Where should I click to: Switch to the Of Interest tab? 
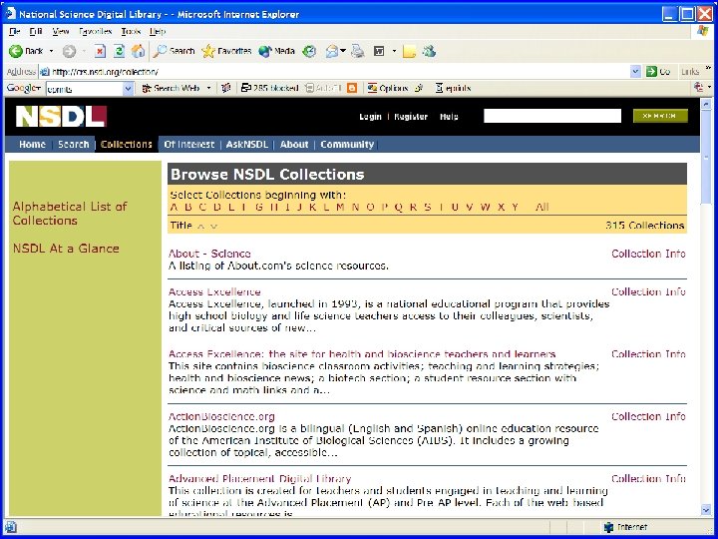point(189,145)
